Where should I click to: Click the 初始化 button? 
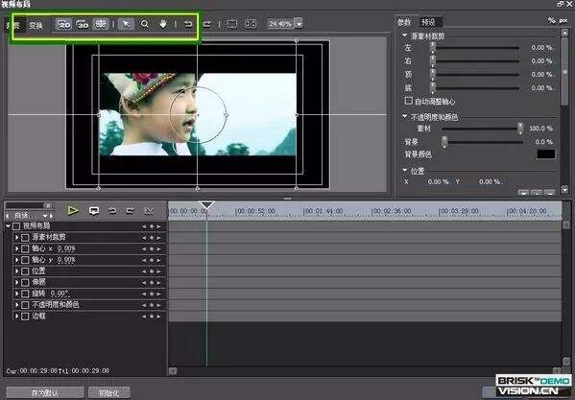coord(108,392)
